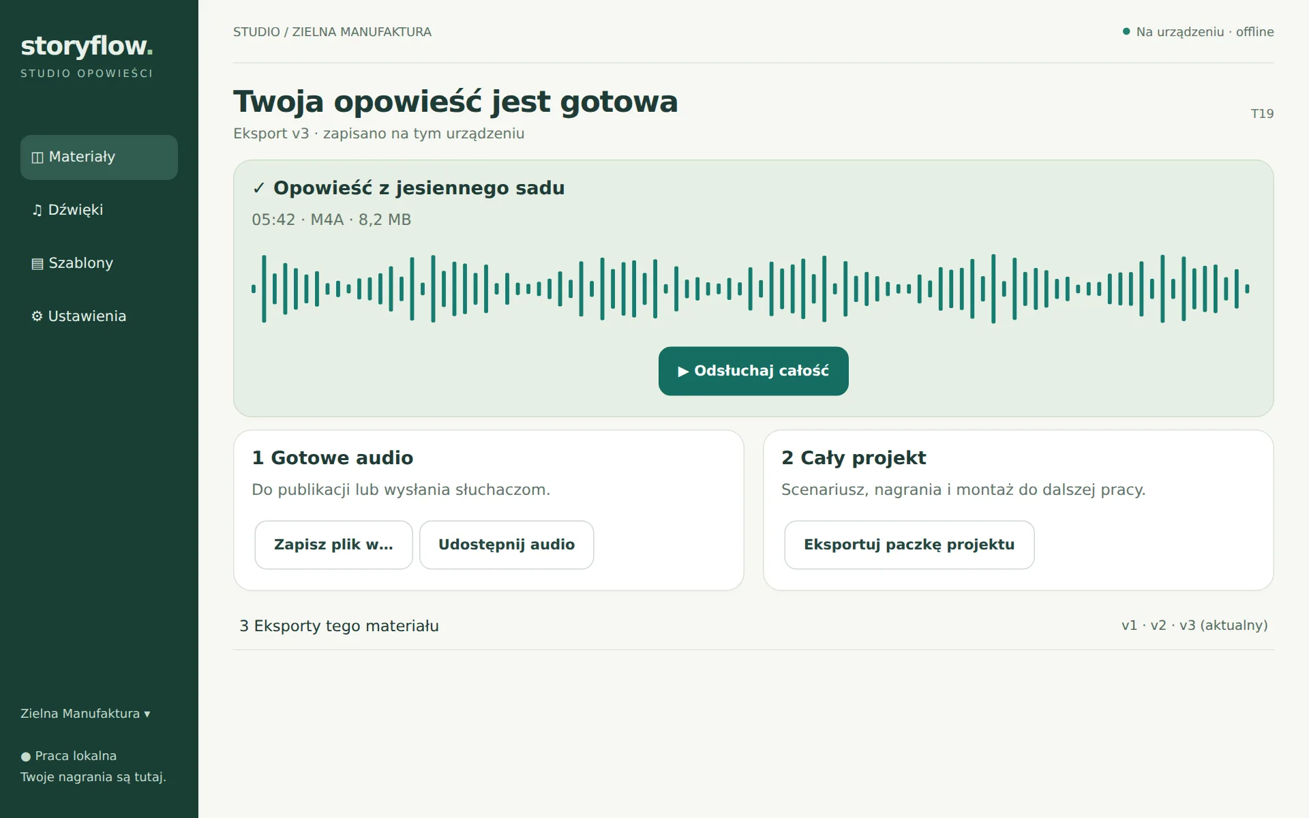Click version list v1 · v2 · v3 (aktualny)
The height and width of the screenshot is (818, 1309).
click(x=1194, y=625)
